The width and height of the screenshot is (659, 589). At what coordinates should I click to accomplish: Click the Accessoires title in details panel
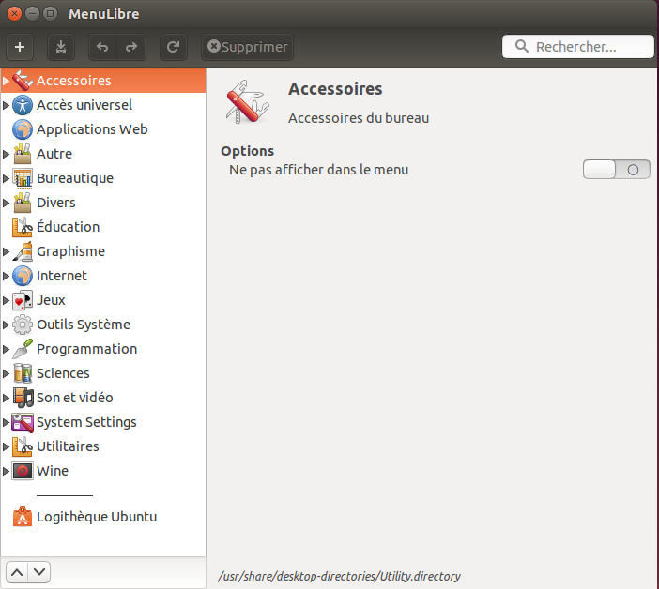[x=335, y=89]
